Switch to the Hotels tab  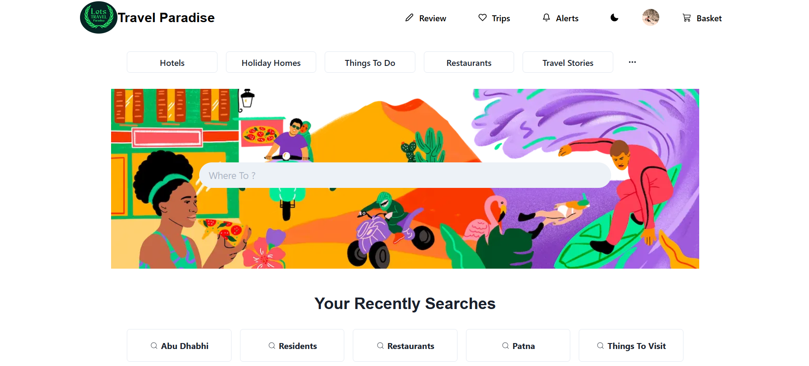(x=172, y=62)
